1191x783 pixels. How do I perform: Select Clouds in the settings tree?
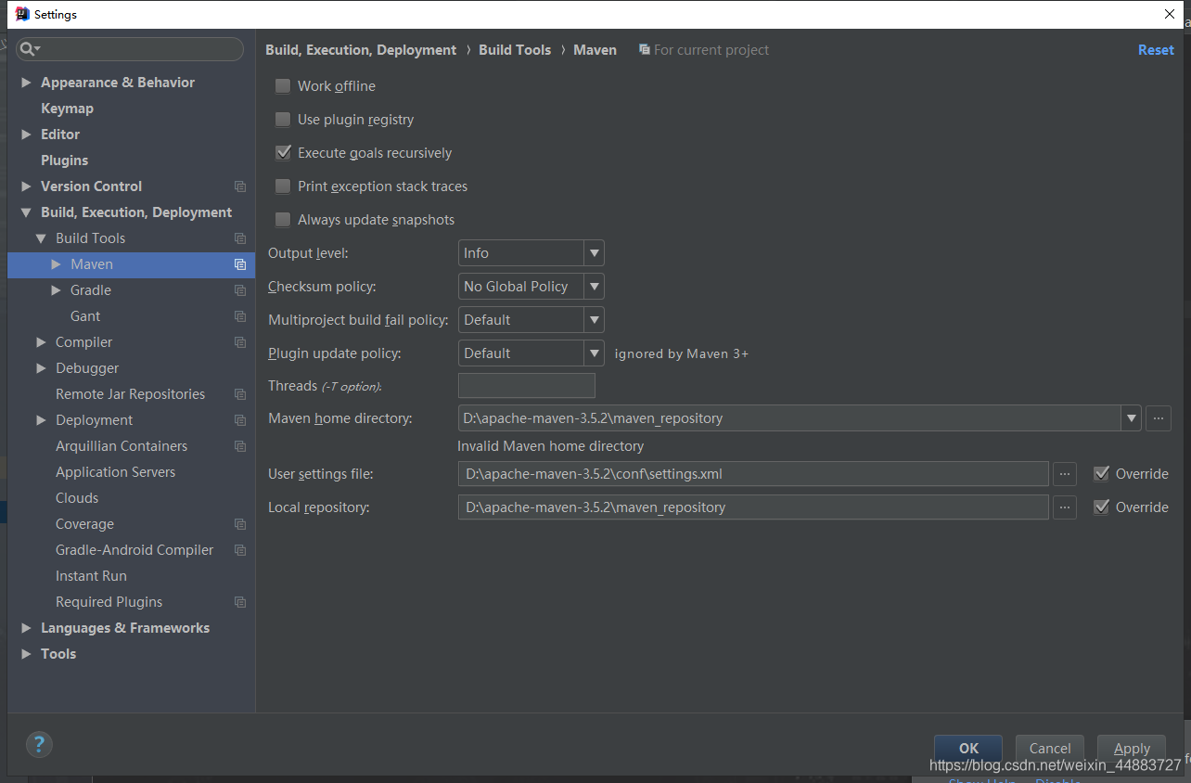[x=77, y=498]
